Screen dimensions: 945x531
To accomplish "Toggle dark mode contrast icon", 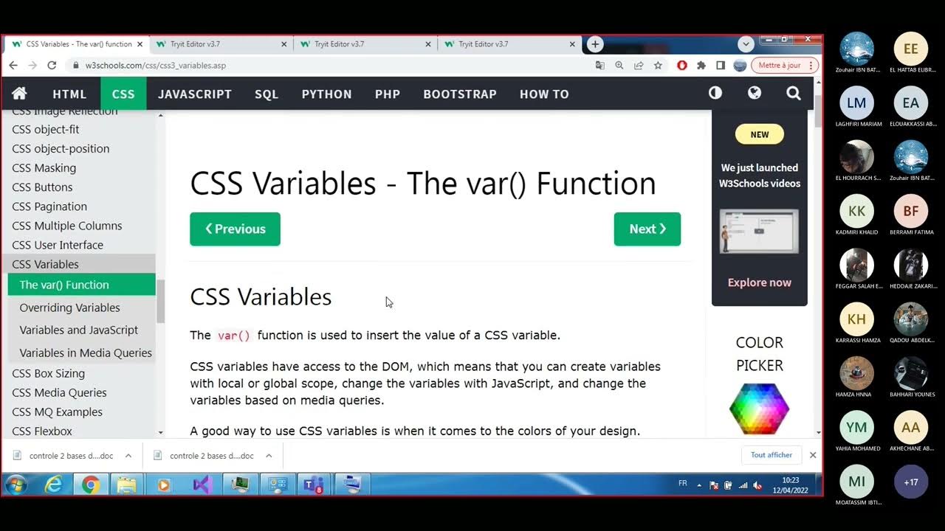I will [715, 93].
